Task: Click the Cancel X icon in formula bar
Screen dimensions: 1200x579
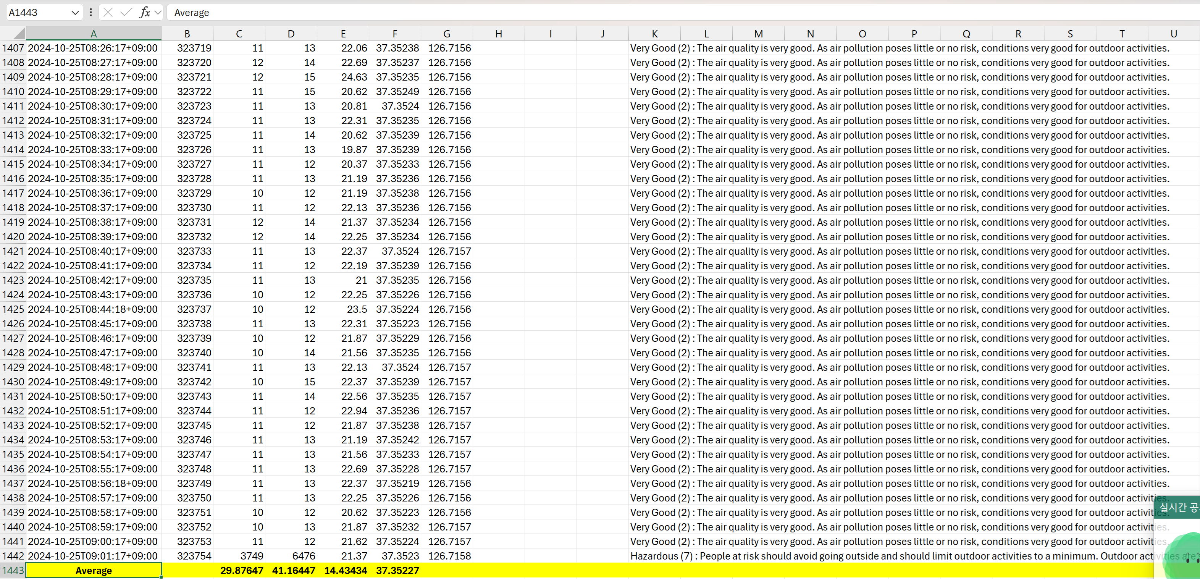Action: (108, 13)
